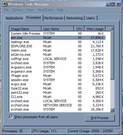The image size is (123, 135).
Task: Minimize the Task Manager window
Action: 108,4
